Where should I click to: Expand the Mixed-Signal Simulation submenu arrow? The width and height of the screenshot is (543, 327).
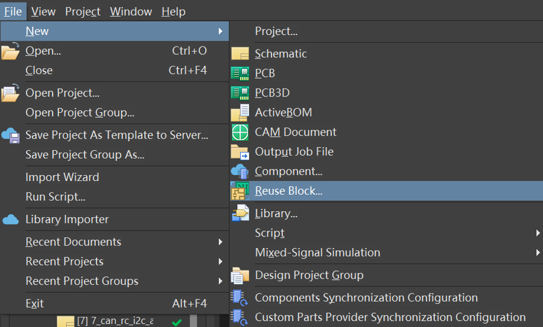(x=538, y=253)
